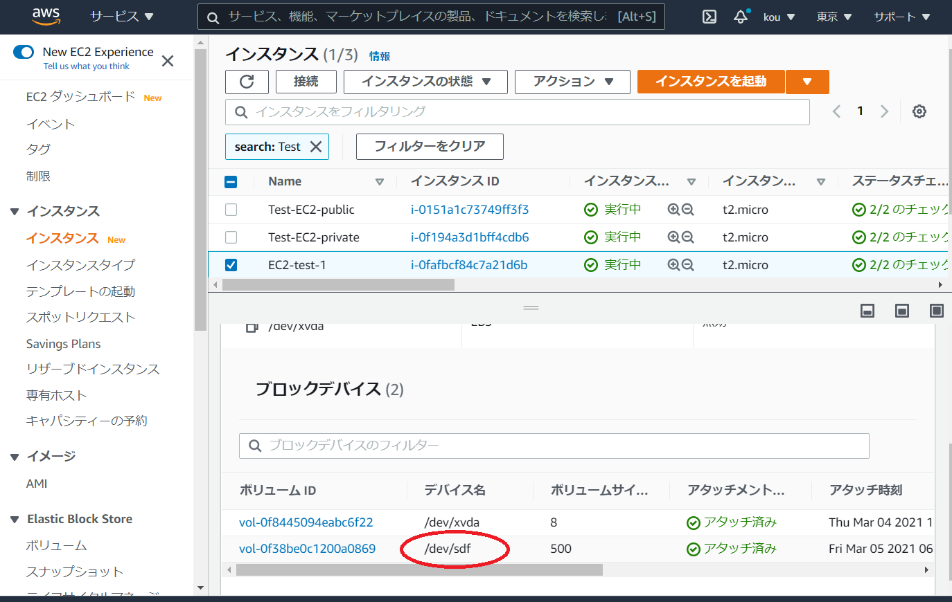Maximize the details split panel
This screenshot has height=602, width=952.
937,311
